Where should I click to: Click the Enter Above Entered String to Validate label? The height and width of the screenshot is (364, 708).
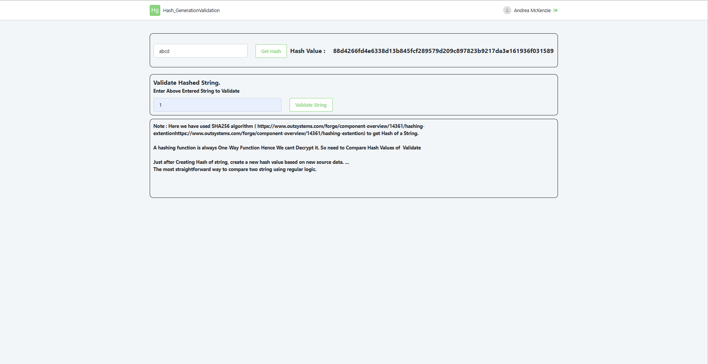pos(196,91)
